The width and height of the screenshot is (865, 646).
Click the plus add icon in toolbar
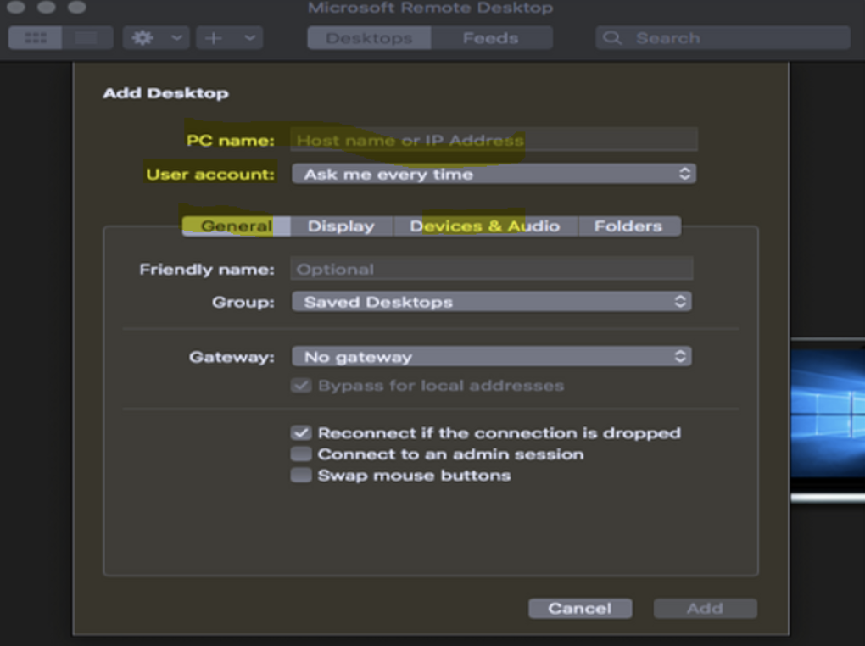[214, 38]
